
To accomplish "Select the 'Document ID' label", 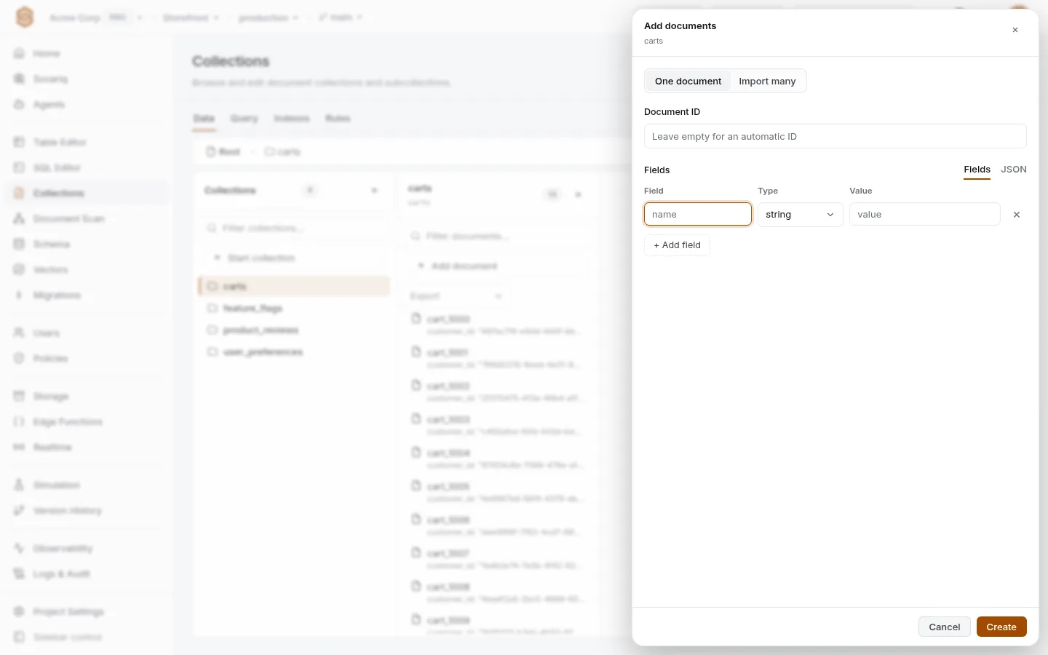I will (x=672, y=112).
